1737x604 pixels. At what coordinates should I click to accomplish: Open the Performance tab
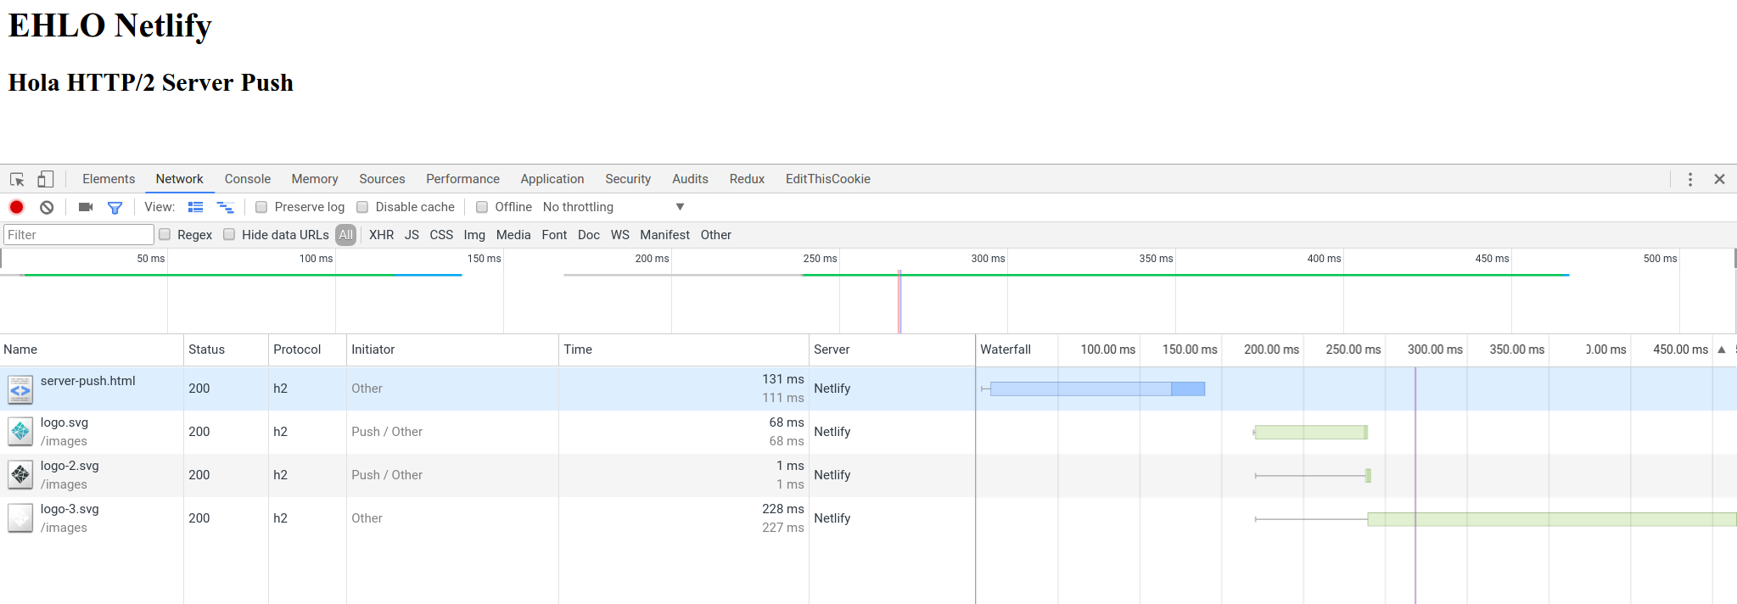tap(462, 179)
